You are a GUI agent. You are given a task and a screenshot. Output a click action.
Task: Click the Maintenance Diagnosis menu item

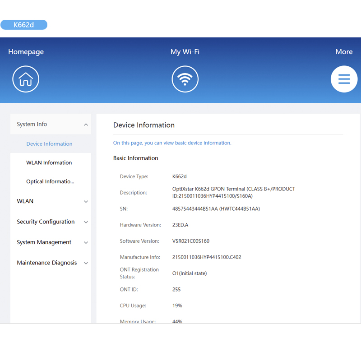tap(47, 263)
